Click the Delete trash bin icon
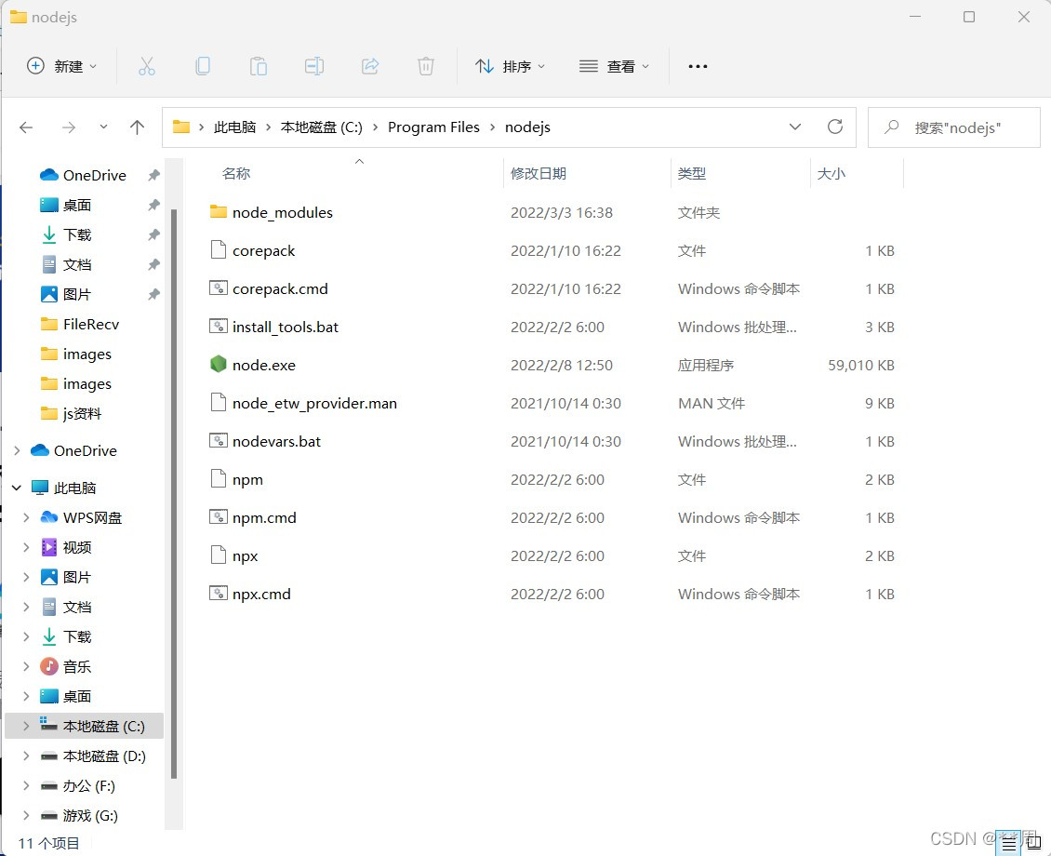Image resolution: width=1051 pixels, height=856 pixels. pos(426,66)
